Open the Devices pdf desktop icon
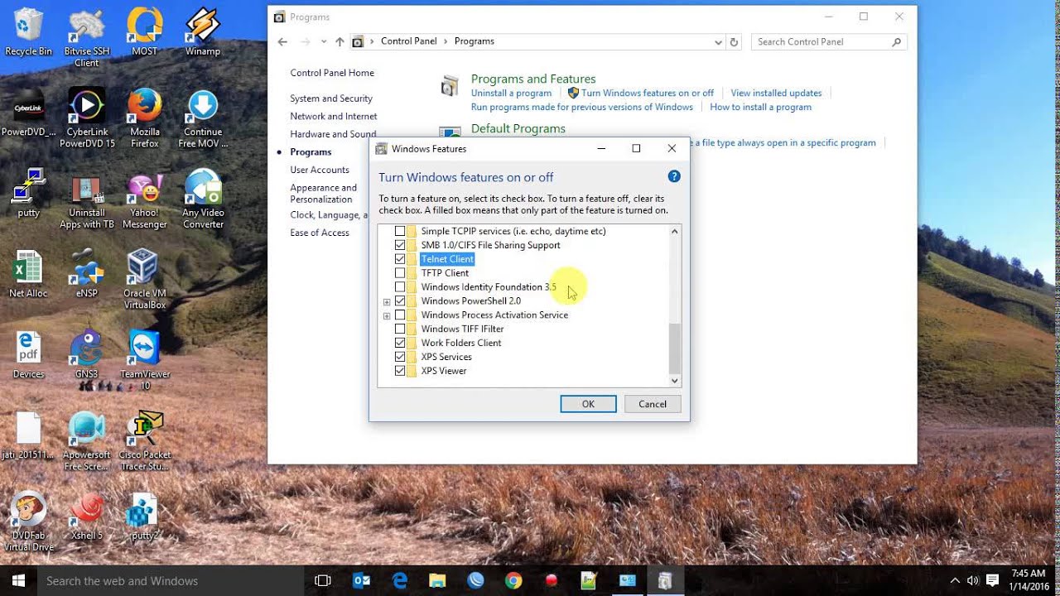 coord(28,355)
